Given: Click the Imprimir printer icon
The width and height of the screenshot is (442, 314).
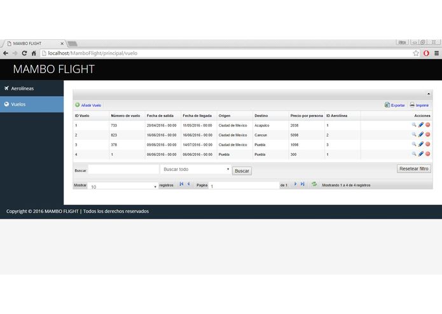Looking at the screenshot, I should 412,105.
